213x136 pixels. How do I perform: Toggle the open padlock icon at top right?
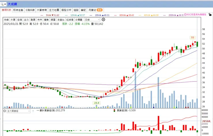tap(210, 15)
